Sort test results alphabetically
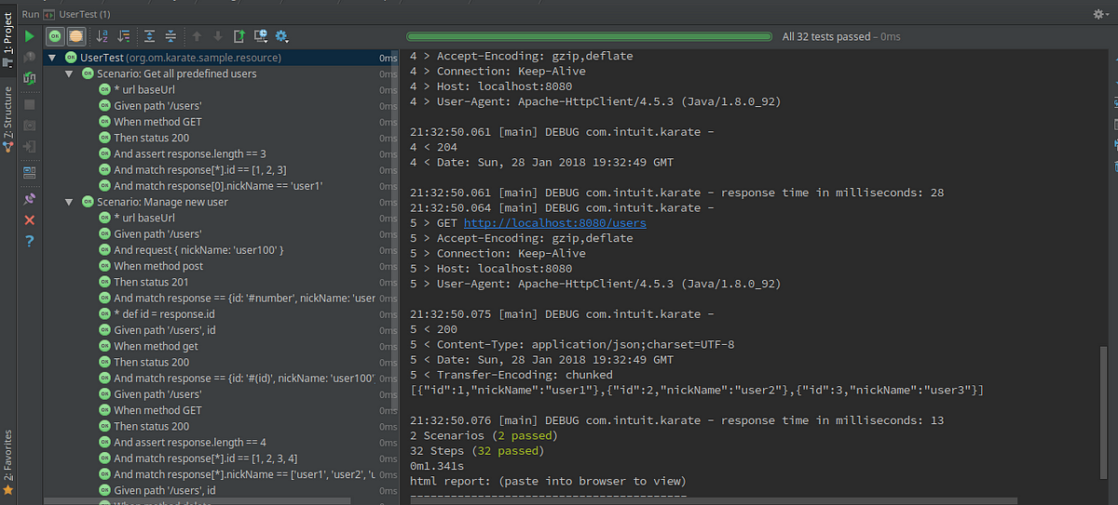This screenshot has height=505, width=1118. [102, 36]
